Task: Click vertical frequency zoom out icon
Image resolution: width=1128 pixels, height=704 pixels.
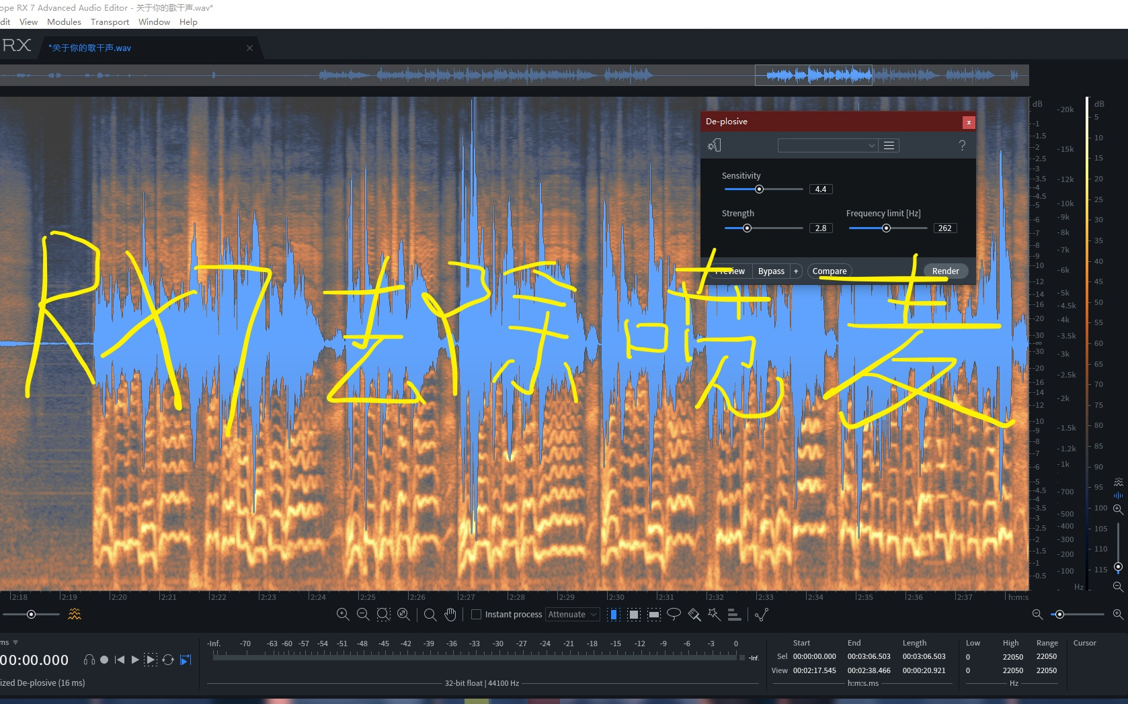Action: [x=1118, y=586]
